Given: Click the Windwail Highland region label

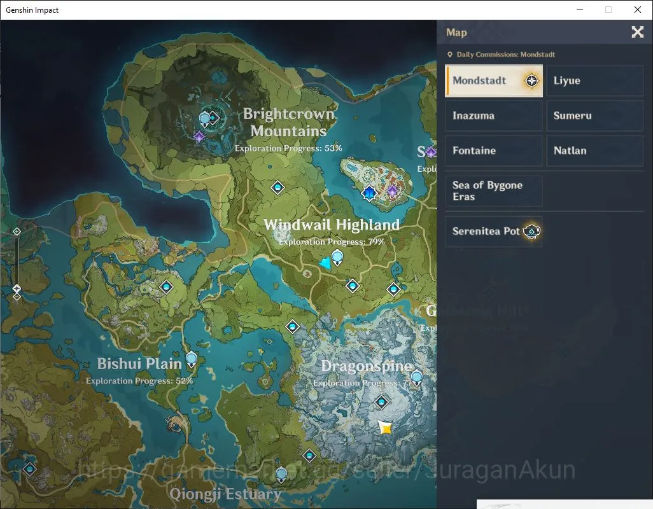Looking at the screenshot, I should tap(332, 225).
